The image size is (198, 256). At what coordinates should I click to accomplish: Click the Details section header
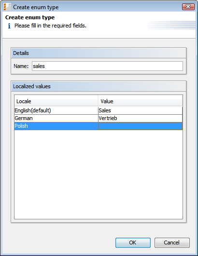click(x=99, y=53)
